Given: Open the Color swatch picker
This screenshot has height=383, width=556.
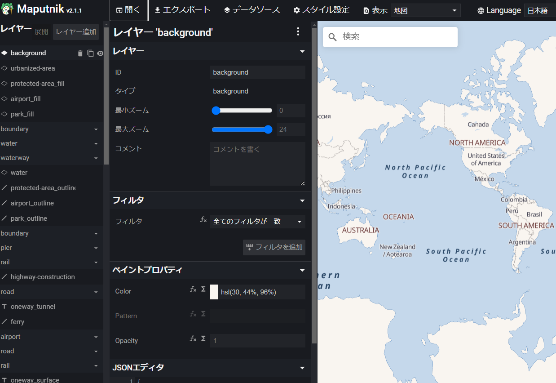Looking at the screenshot, I should 214,292.
